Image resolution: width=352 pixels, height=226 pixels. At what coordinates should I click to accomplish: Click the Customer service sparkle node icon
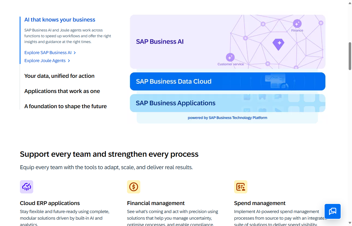point(230,57)
